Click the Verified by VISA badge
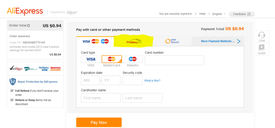This screenshot has width=275, height=128. 44,69
